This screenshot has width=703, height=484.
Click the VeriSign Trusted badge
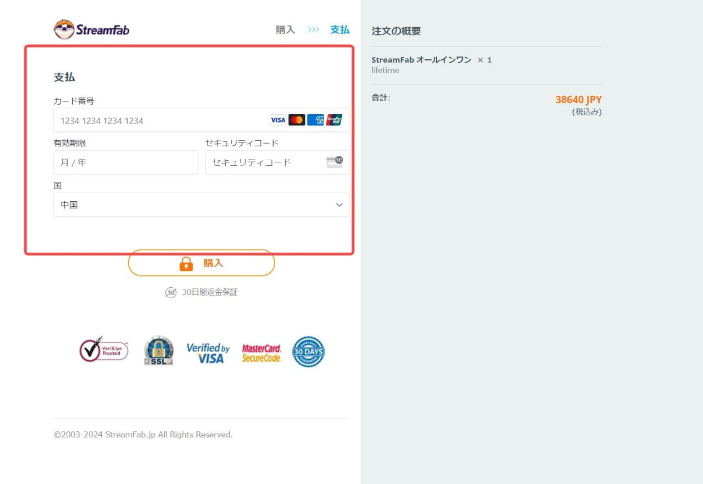104,350
